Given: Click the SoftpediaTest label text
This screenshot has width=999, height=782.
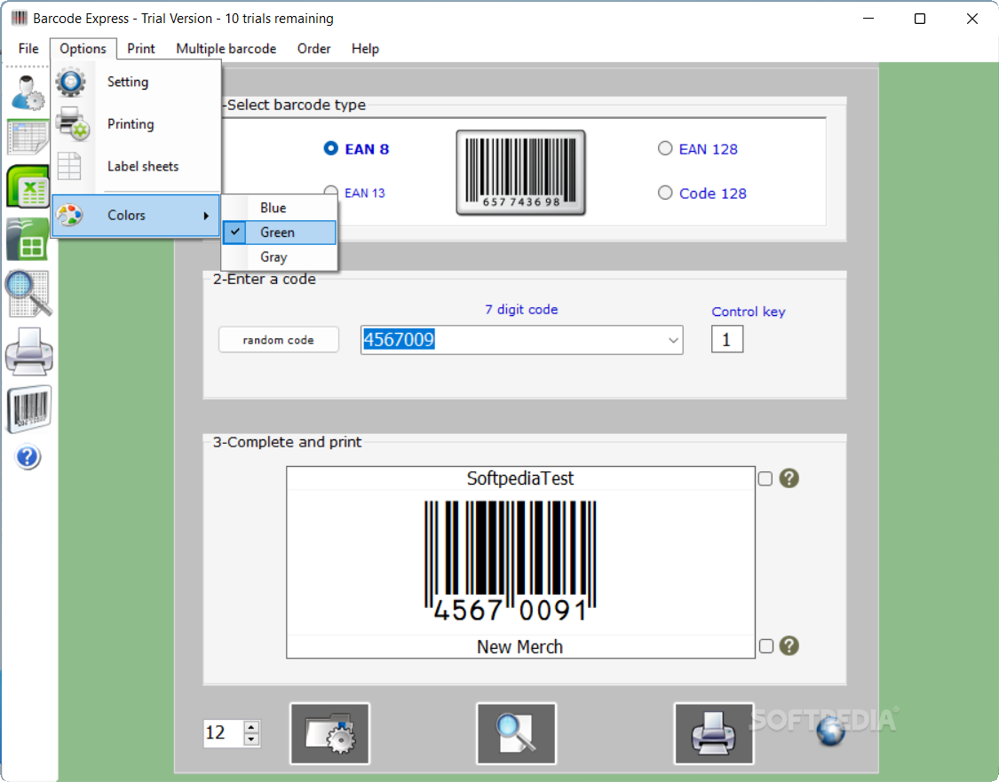Looking at the screenshot, I should [x=519, y=478].
